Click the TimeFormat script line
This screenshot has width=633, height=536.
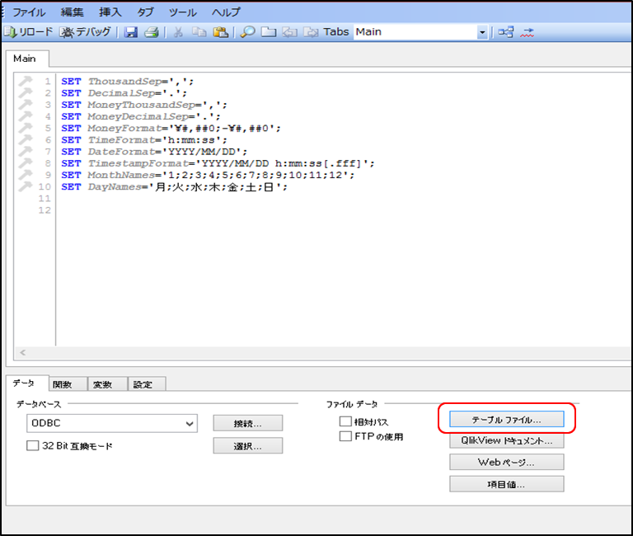click(144, 139)
